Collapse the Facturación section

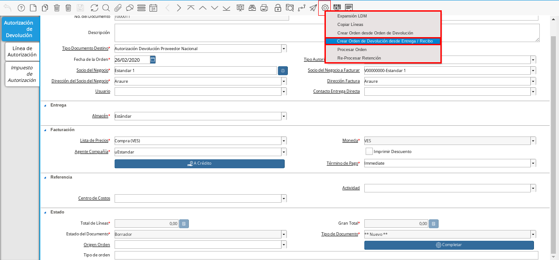45,130
